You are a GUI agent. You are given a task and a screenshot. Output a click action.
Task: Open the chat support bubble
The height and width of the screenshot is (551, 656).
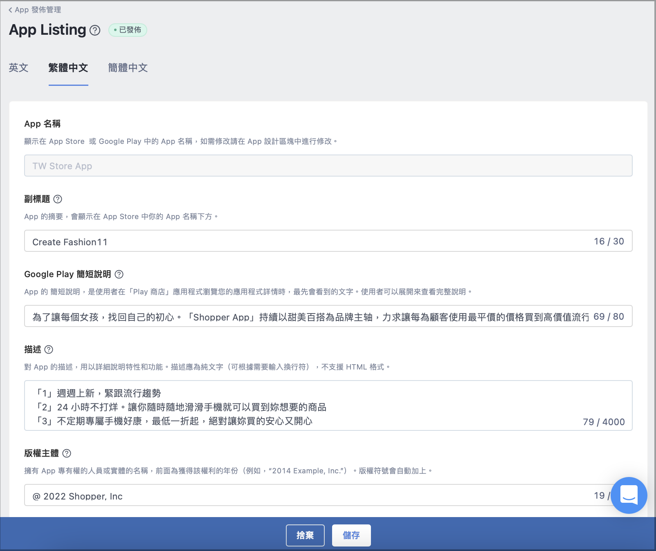(x=629, y=495)
